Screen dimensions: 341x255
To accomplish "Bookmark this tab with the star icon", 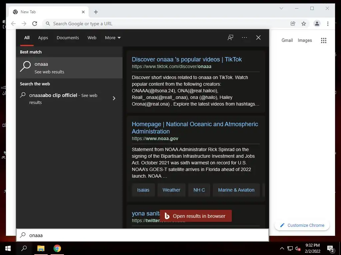I will [304, 24].
